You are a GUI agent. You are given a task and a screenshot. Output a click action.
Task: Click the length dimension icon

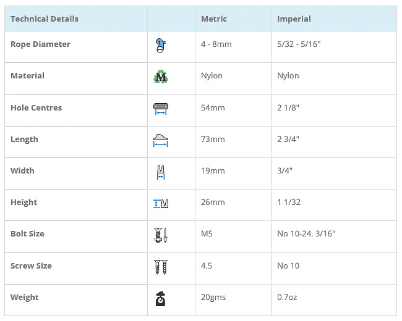(161, 140)
